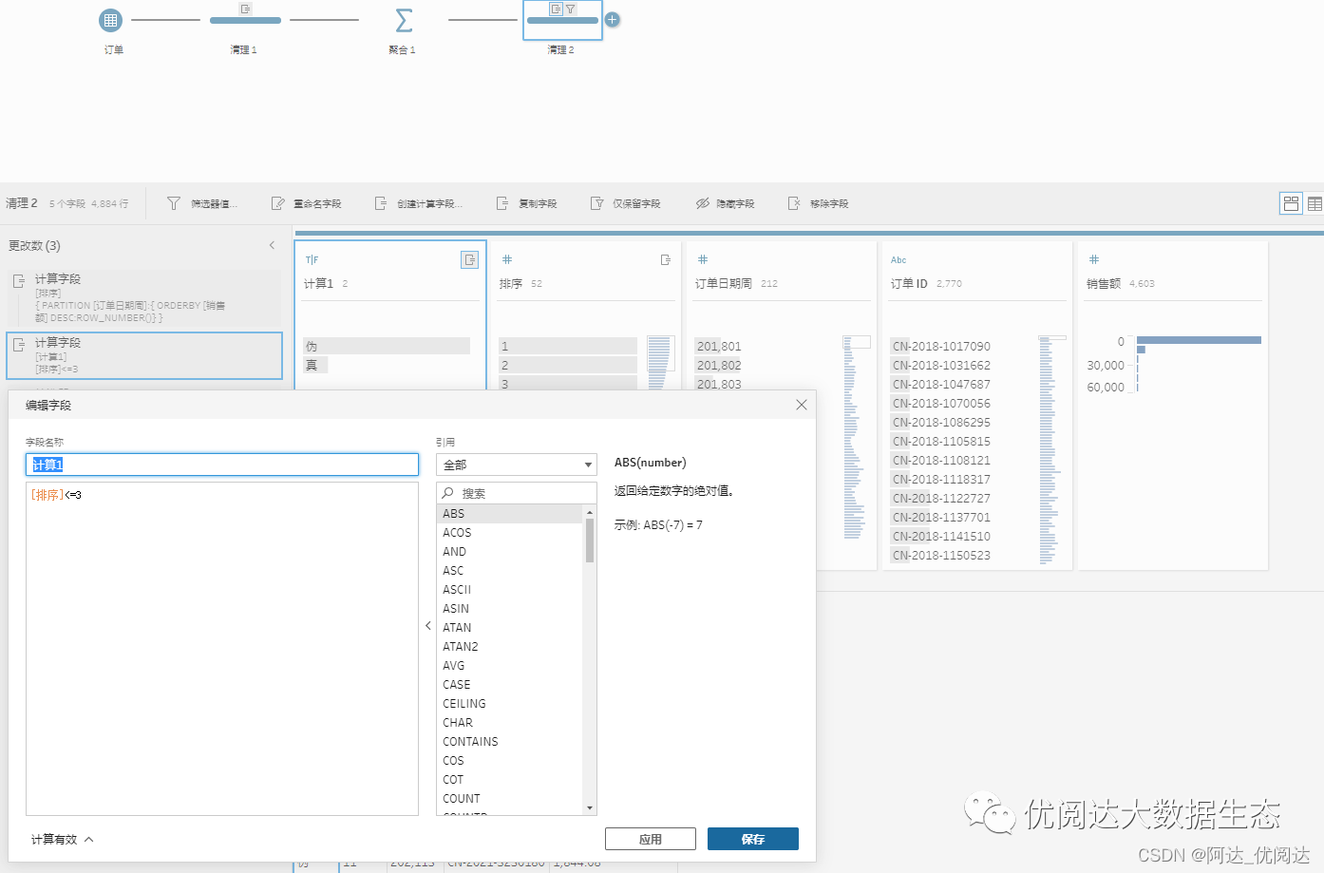Select value 伪 in 计算1 card
This screenshot has height=873, width=1324.
387,346
